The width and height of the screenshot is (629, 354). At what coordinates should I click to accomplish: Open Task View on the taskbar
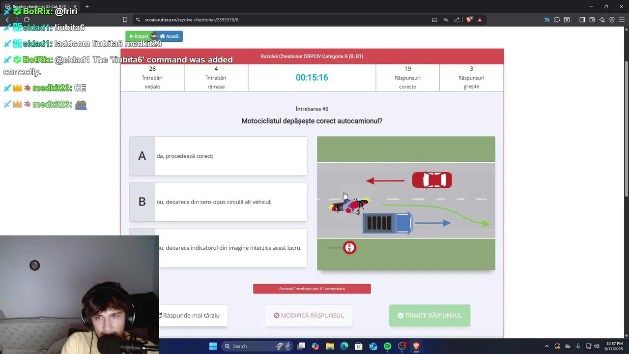(x=301, y=346)
